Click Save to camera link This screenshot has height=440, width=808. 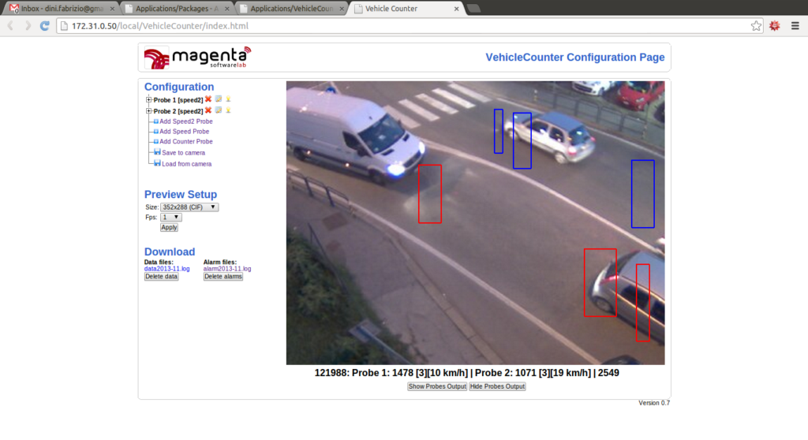183,153
